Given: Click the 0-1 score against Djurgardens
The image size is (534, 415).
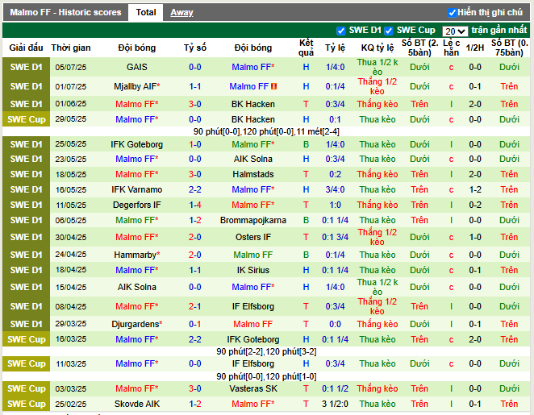Looking at the screenshot, I should [x=195, y=324].
